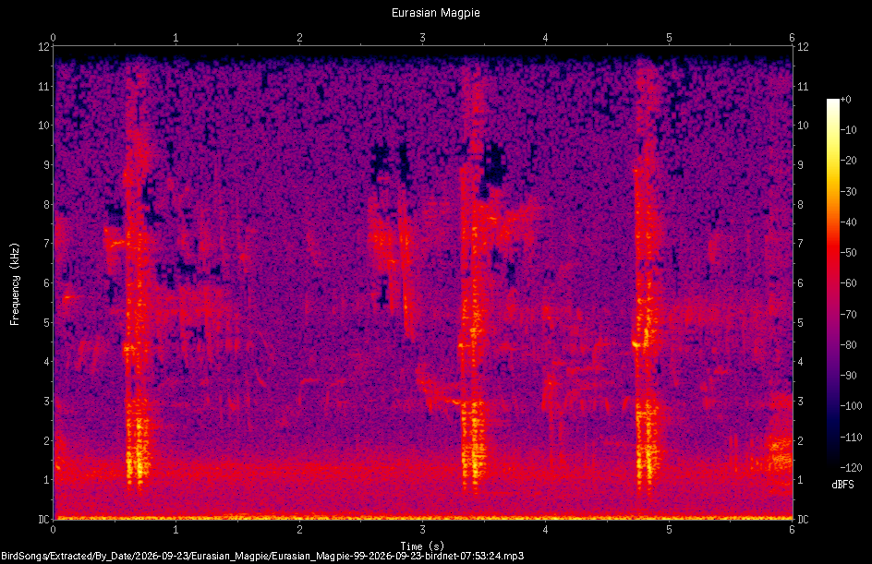Screen dimensions: 872x564
Task: Click the loud call burst near 0.65 seconds
Action: pos(137,278)
